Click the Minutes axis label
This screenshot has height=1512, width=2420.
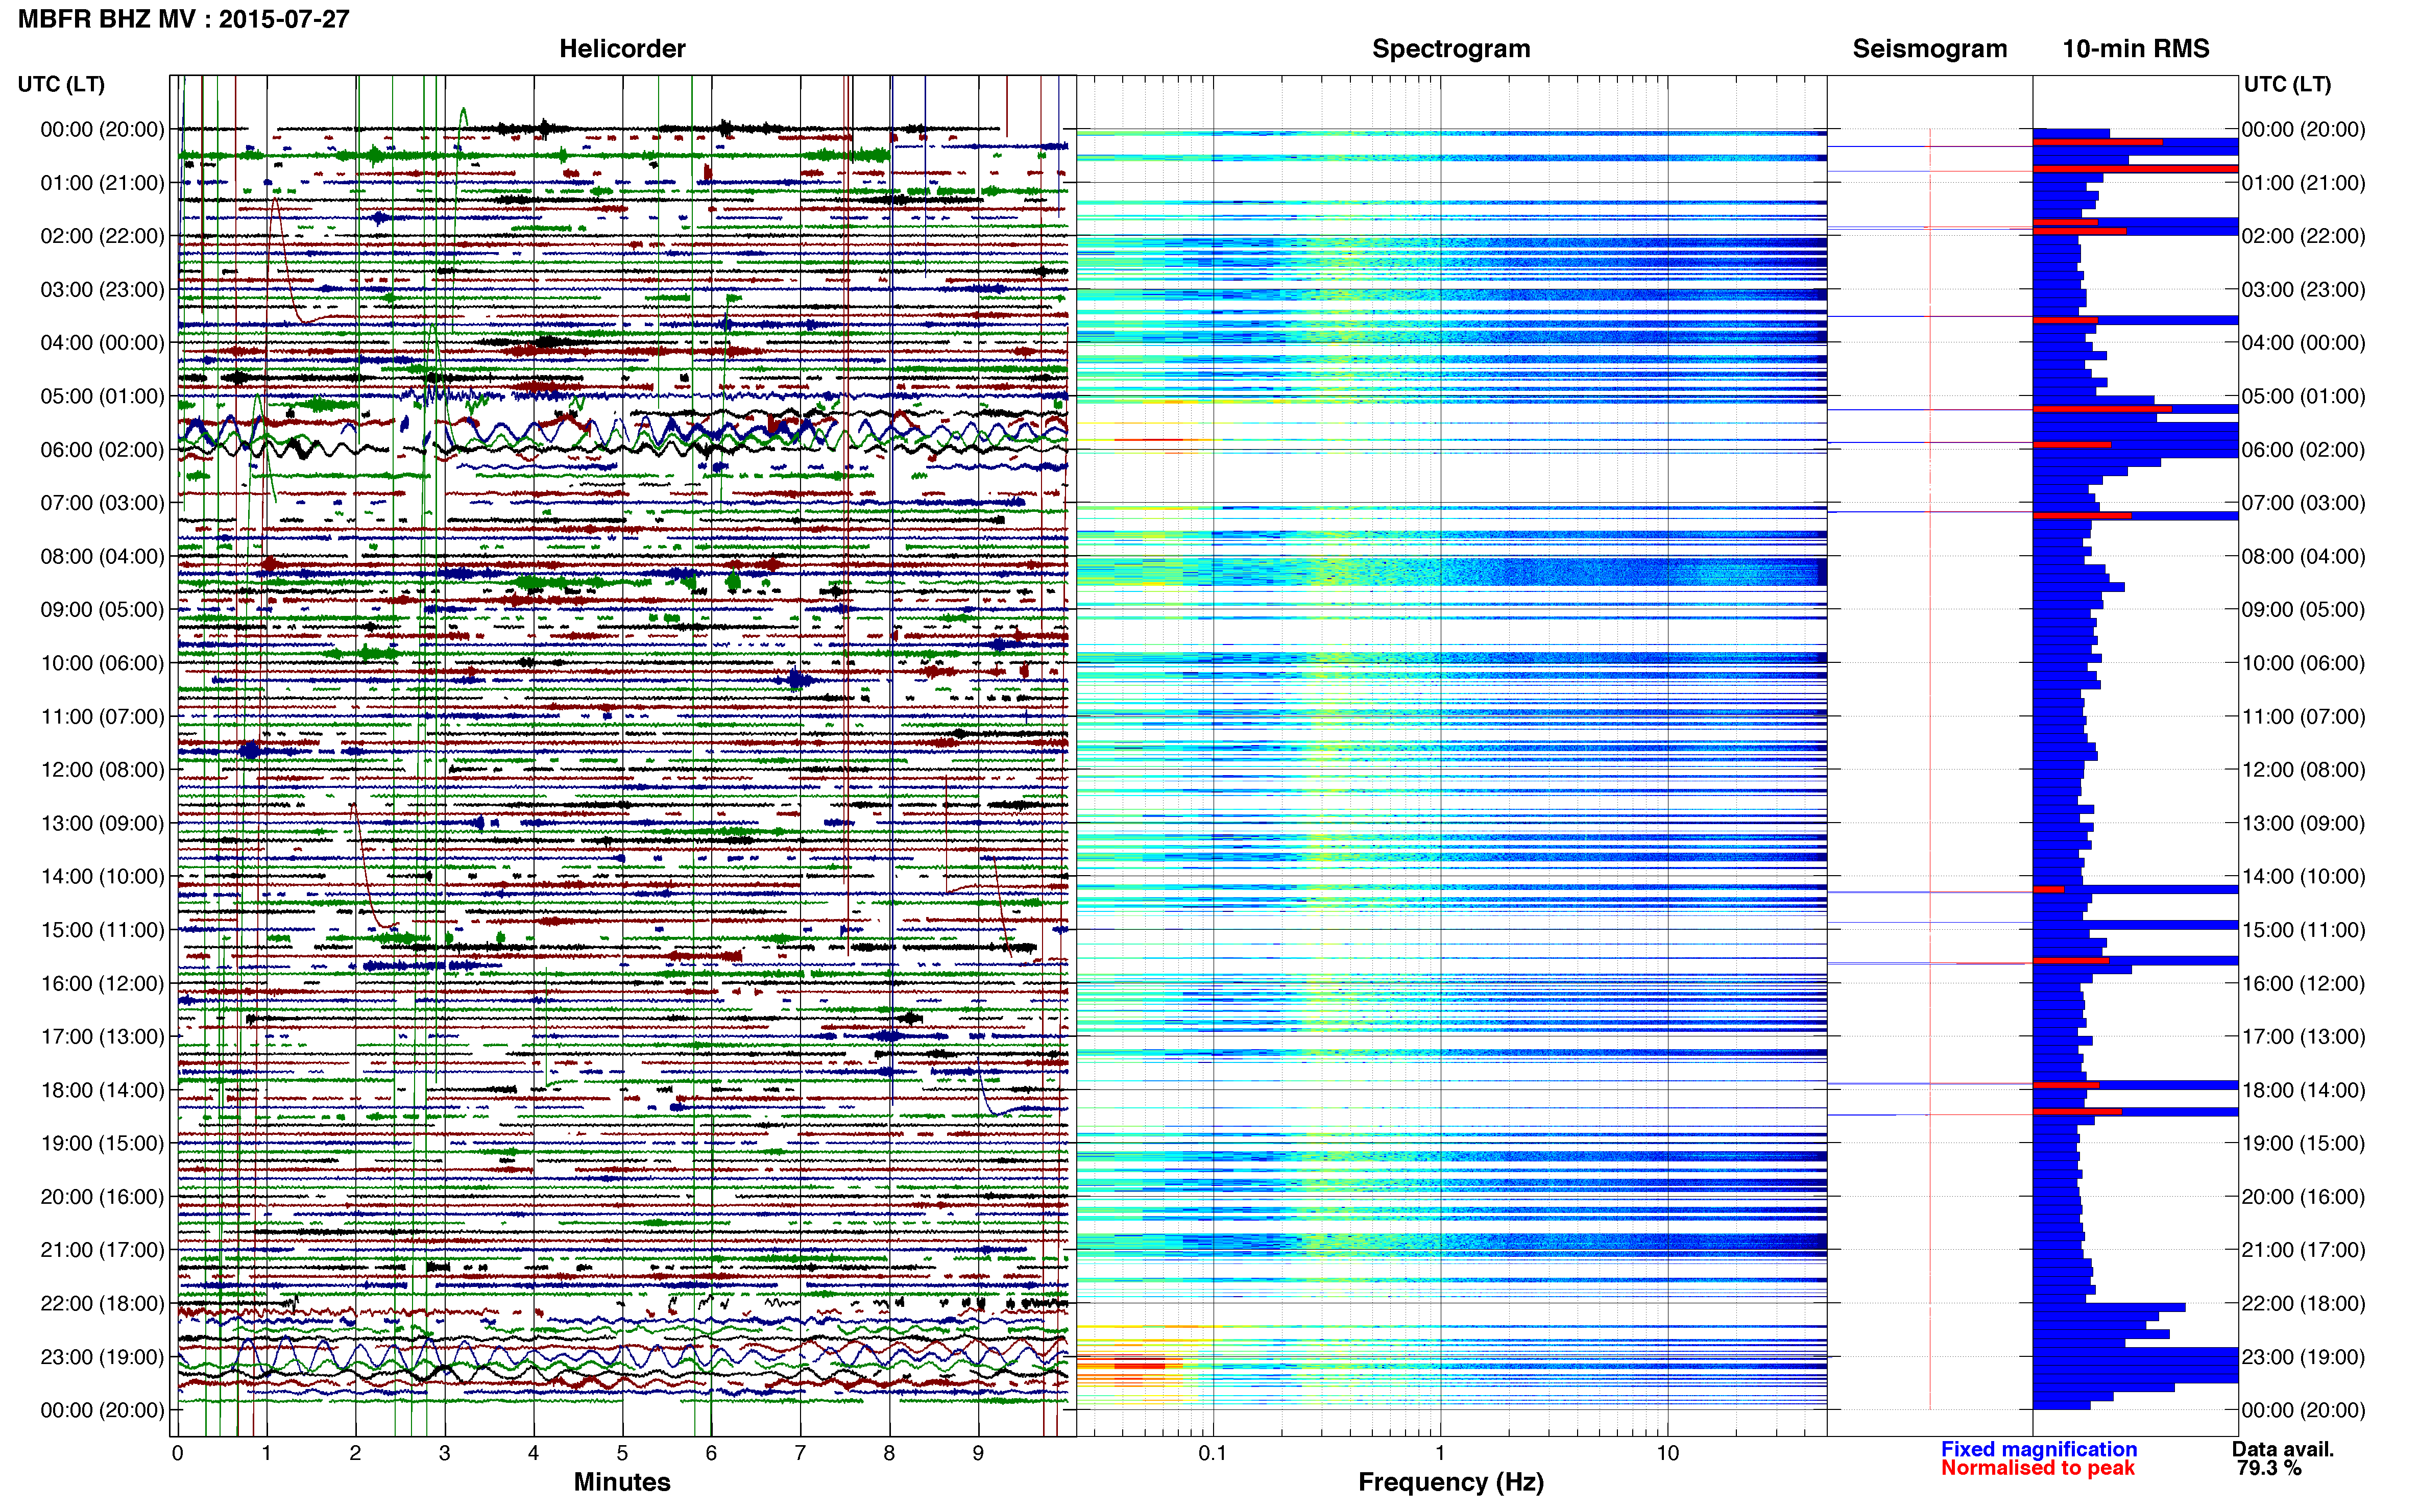tap(622, 1482)
